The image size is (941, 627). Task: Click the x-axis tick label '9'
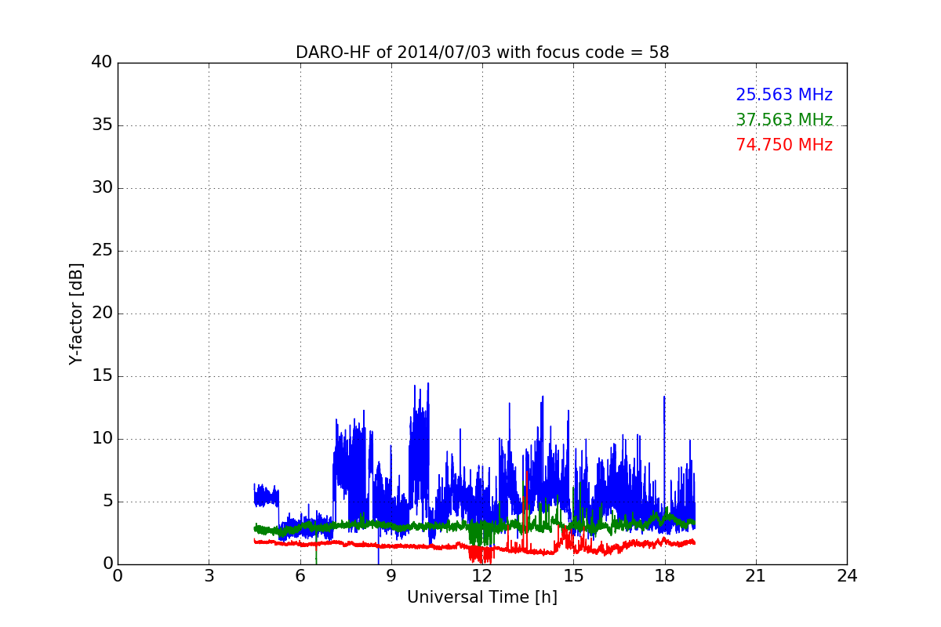point(391,576)
